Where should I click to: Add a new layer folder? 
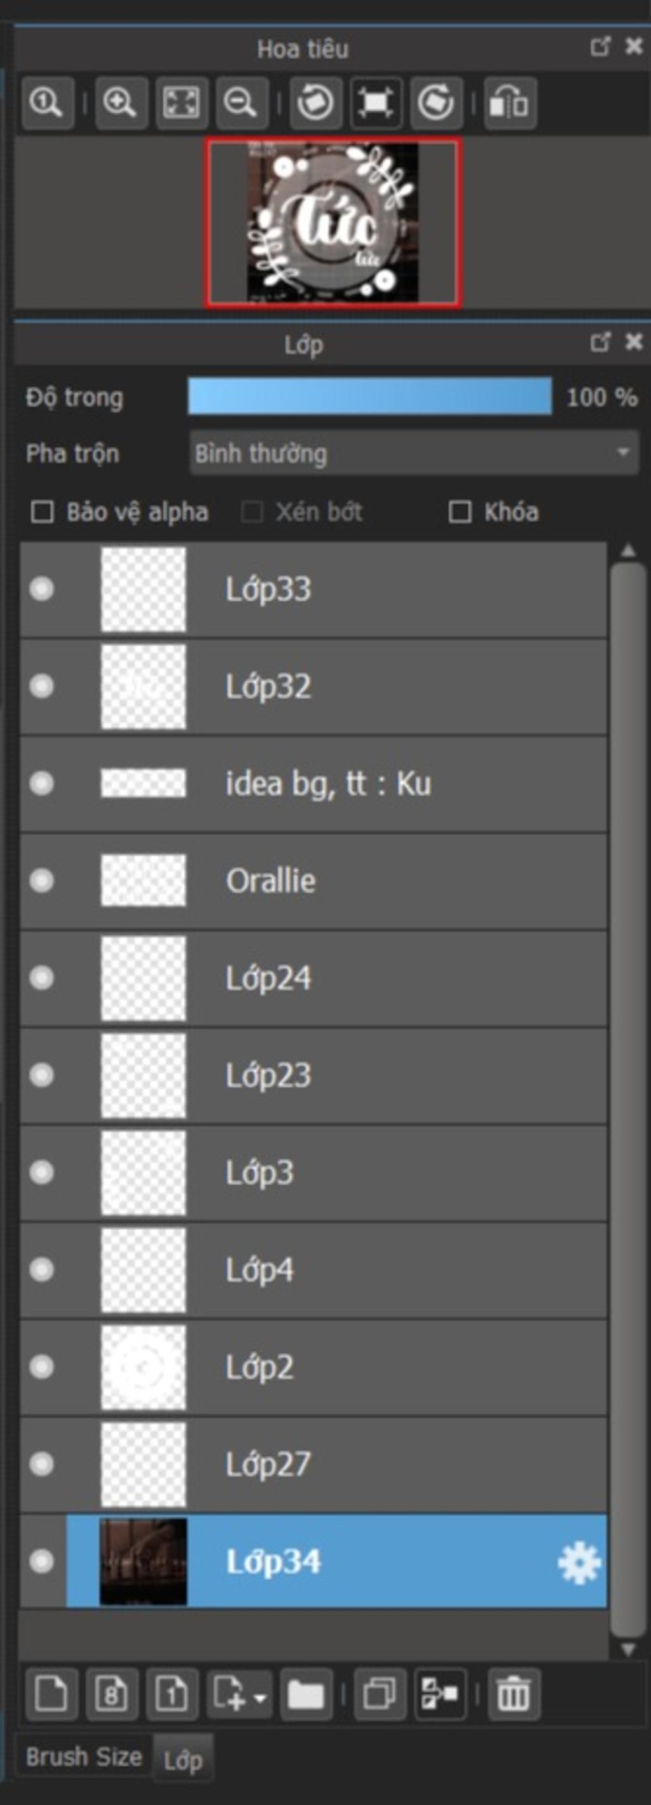(306, 1694)
